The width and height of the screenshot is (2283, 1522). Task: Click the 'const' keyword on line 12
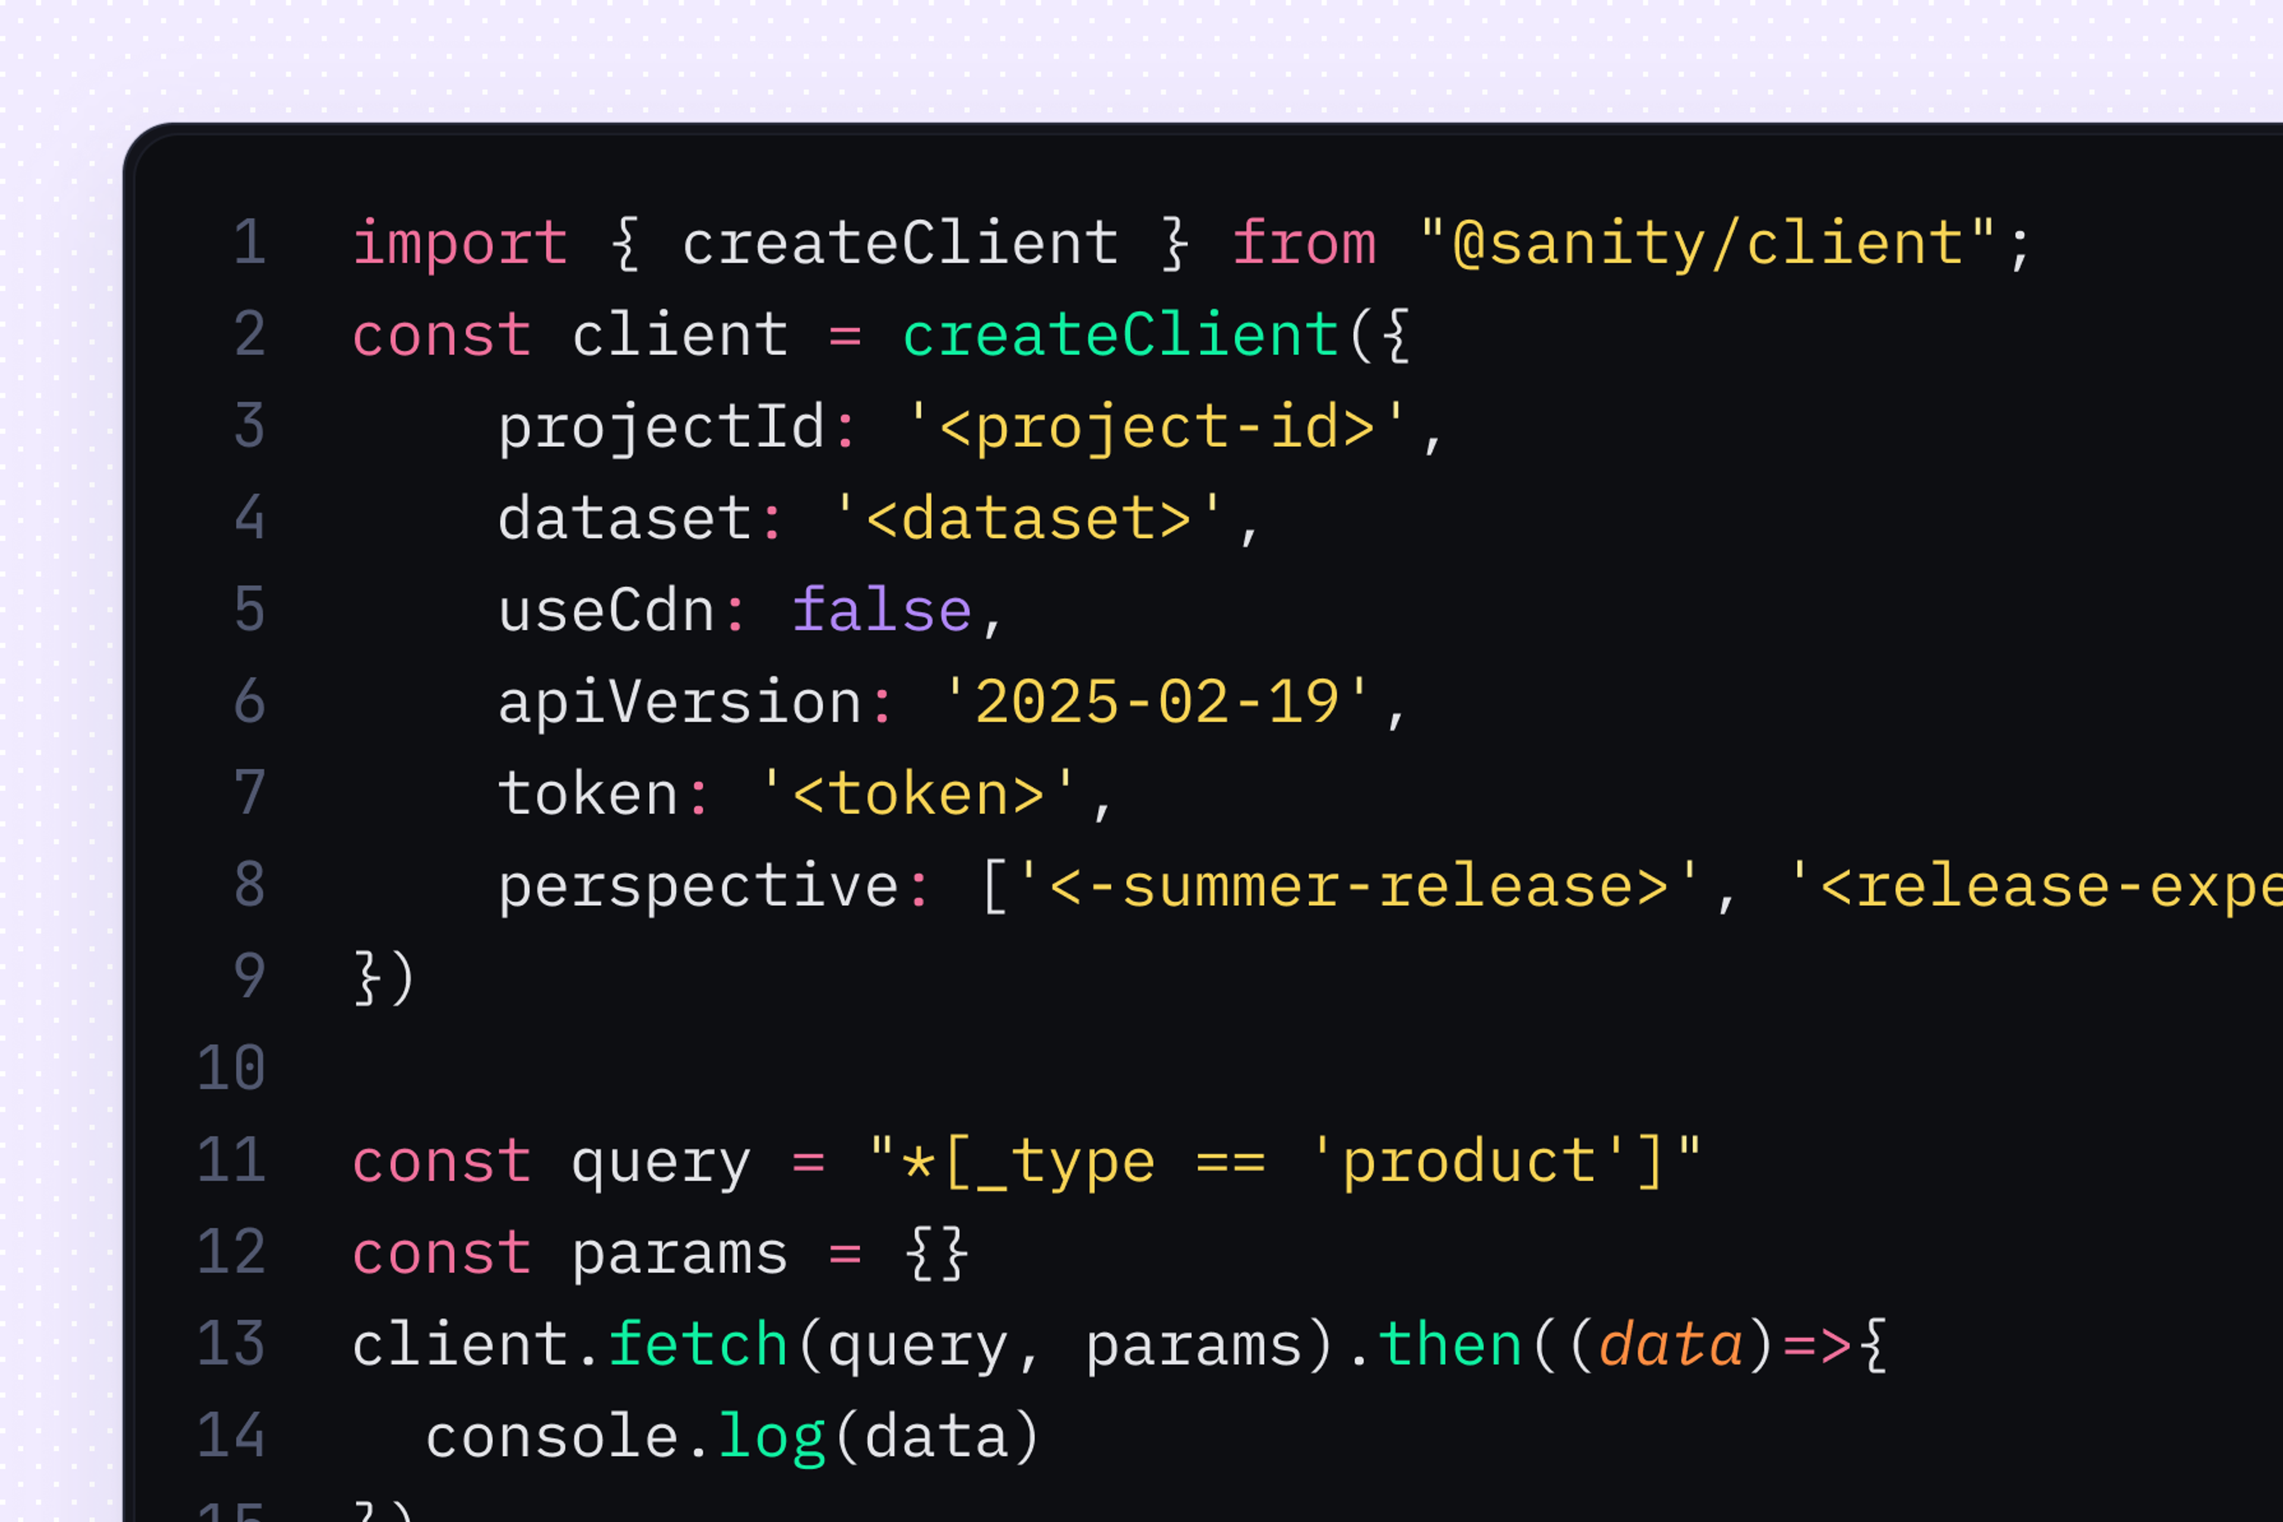[442, 1253]
